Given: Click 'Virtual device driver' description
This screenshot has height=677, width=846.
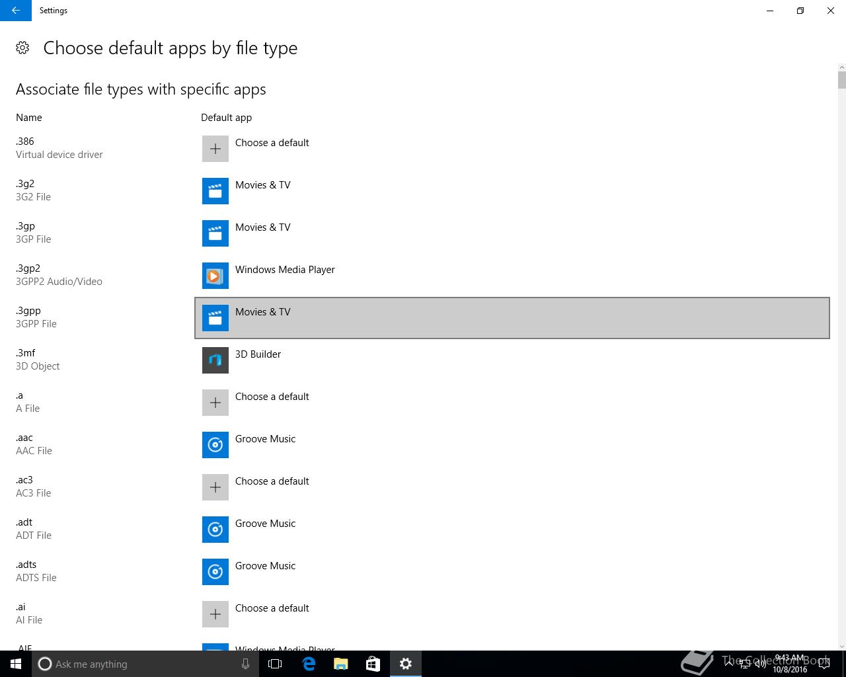Looking at the screenshot, I should [59, 155].
